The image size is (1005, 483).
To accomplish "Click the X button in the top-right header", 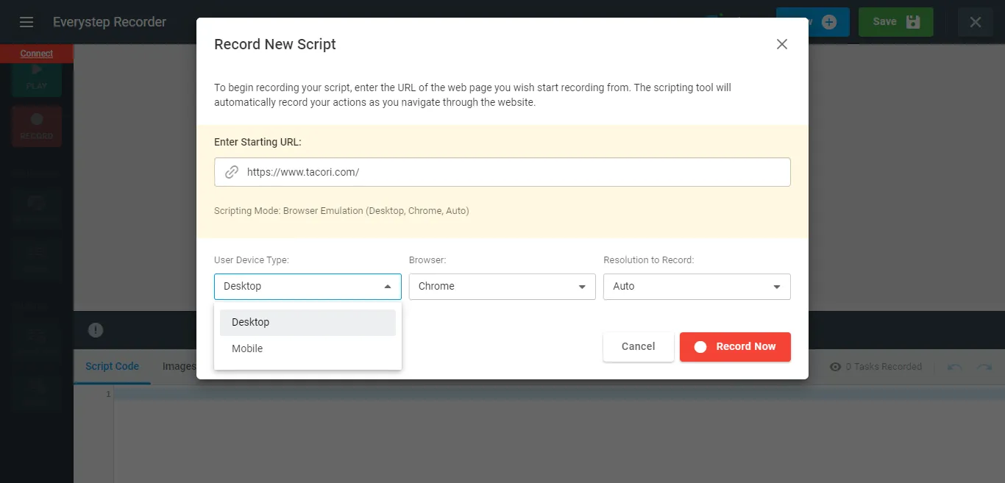I will pyautogui.click(x=976, y=22).
